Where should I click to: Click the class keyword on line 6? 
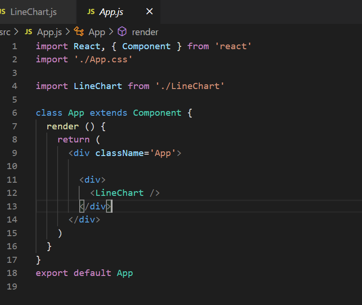pyautogui.click(x=49, y=113)
